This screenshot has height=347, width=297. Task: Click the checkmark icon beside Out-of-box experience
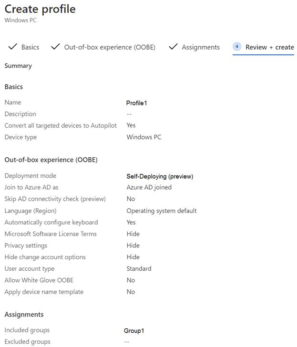[55, 47]
